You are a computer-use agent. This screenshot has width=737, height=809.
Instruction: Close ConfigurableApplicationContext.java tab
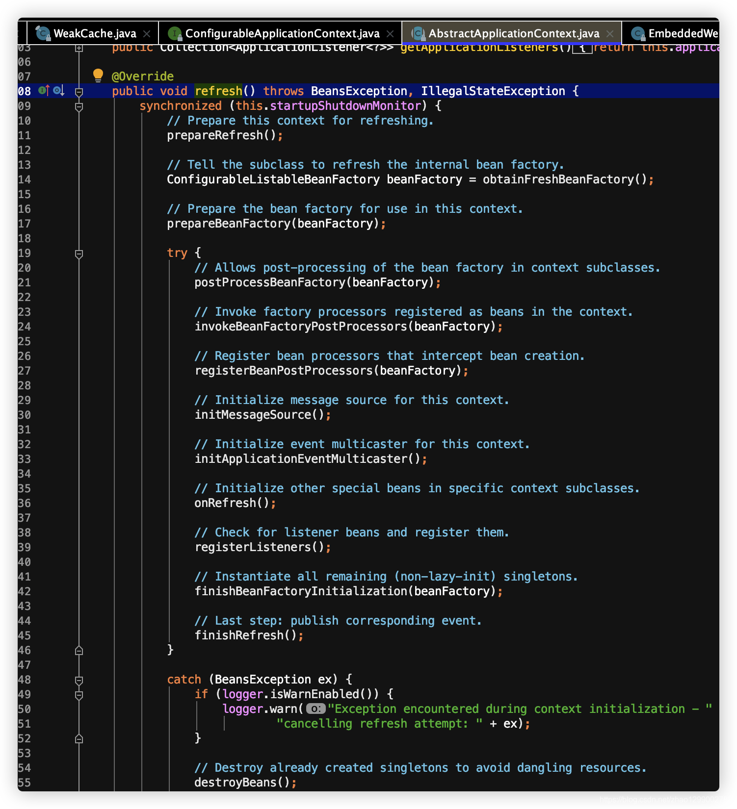coord(390,34)
